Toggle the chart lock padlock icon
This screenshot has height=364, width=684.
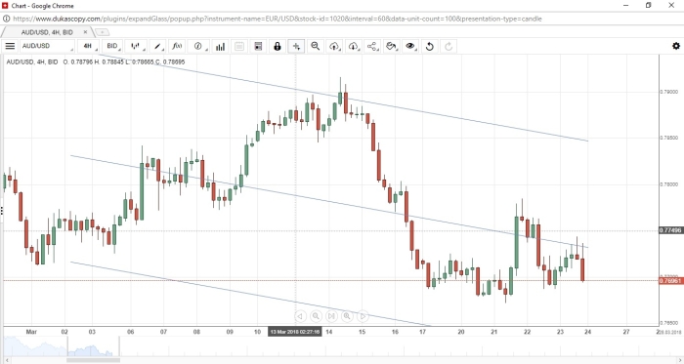pyautogui.click(x=277, y=46)
